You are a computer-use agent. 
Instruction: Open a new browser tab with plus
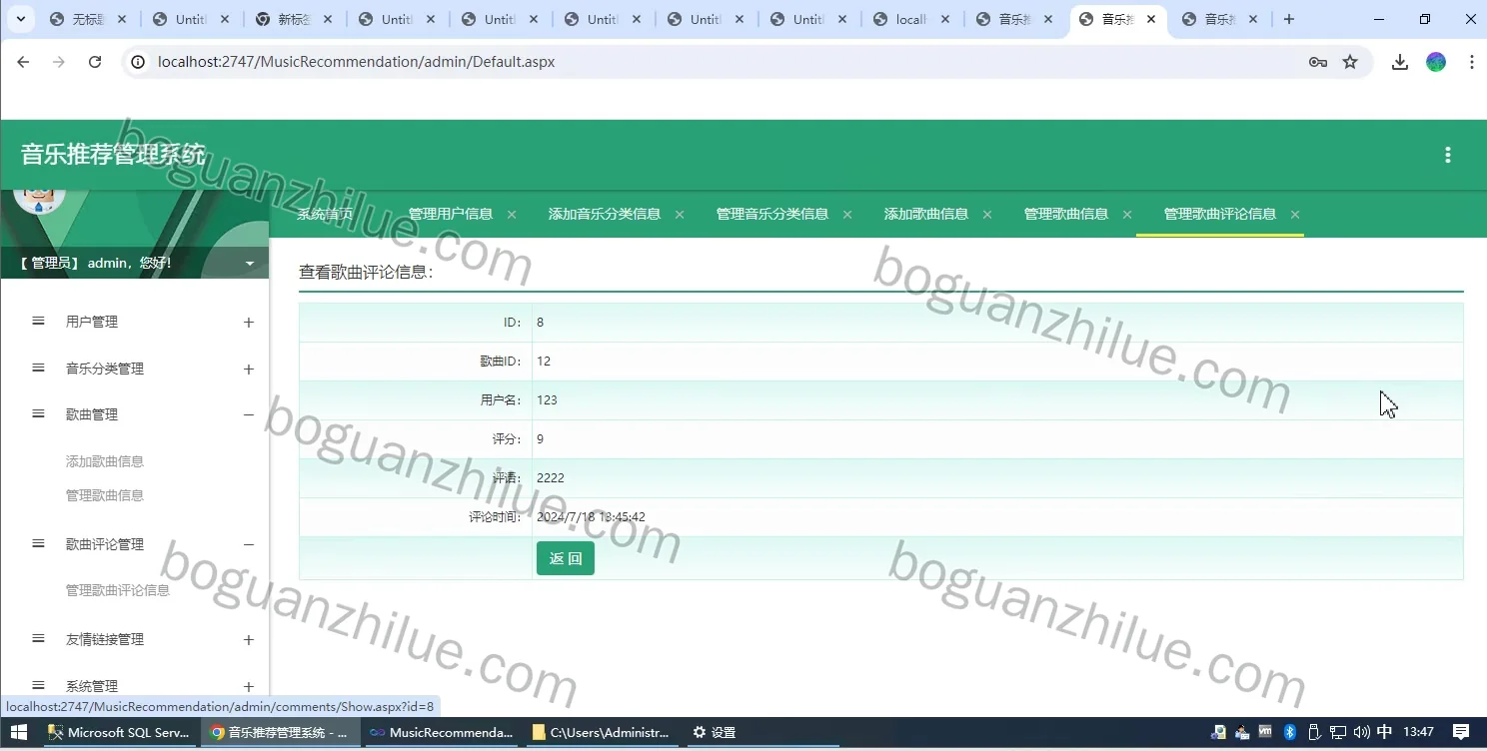1289,19
